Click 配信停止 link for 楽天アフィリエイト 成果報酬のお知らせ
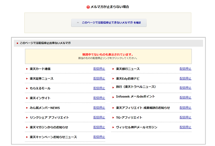This screenshot has width=215, height=146. tap(186, 108)
